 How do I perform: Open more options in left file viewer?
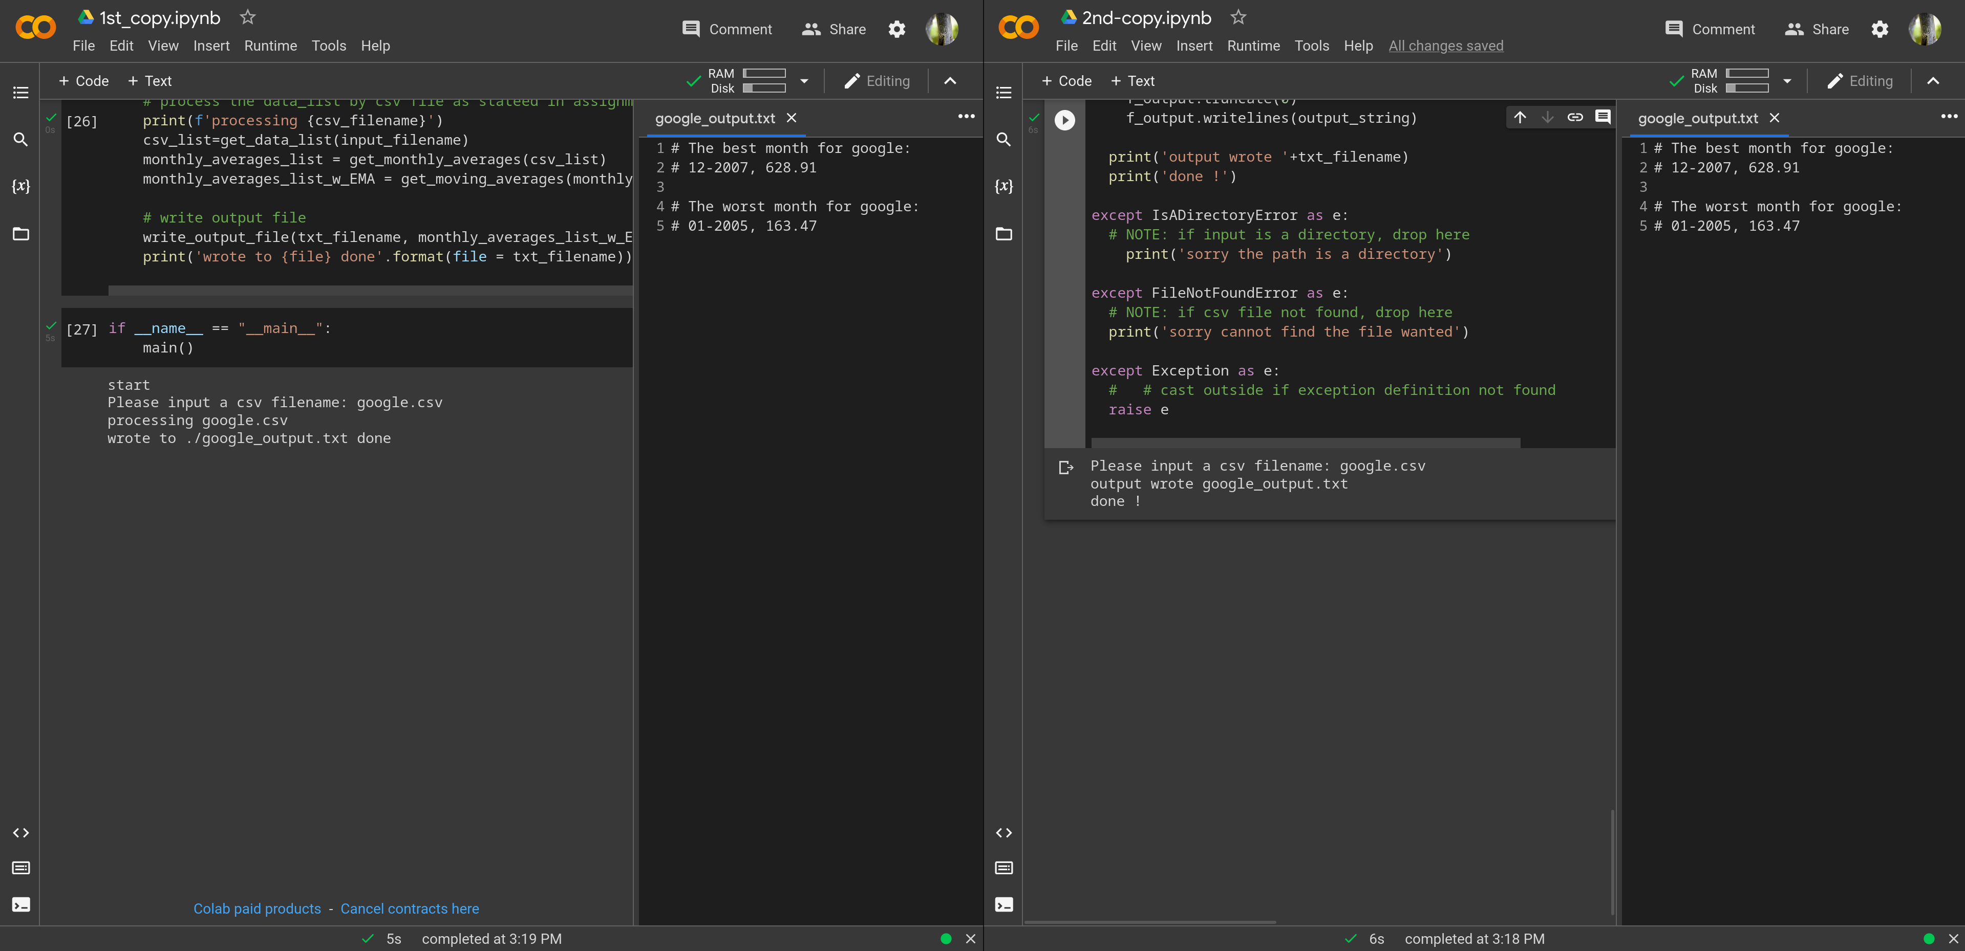click(966, 117)
